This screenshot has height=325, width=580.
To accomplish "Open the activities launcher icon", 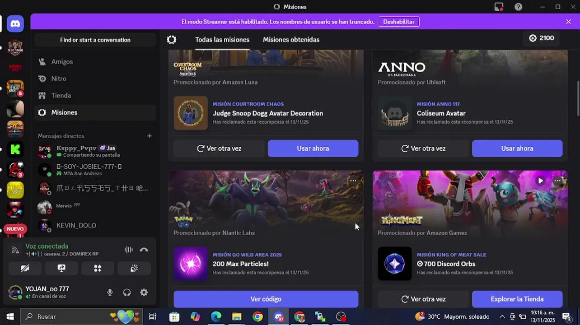I will click(98, 268).
